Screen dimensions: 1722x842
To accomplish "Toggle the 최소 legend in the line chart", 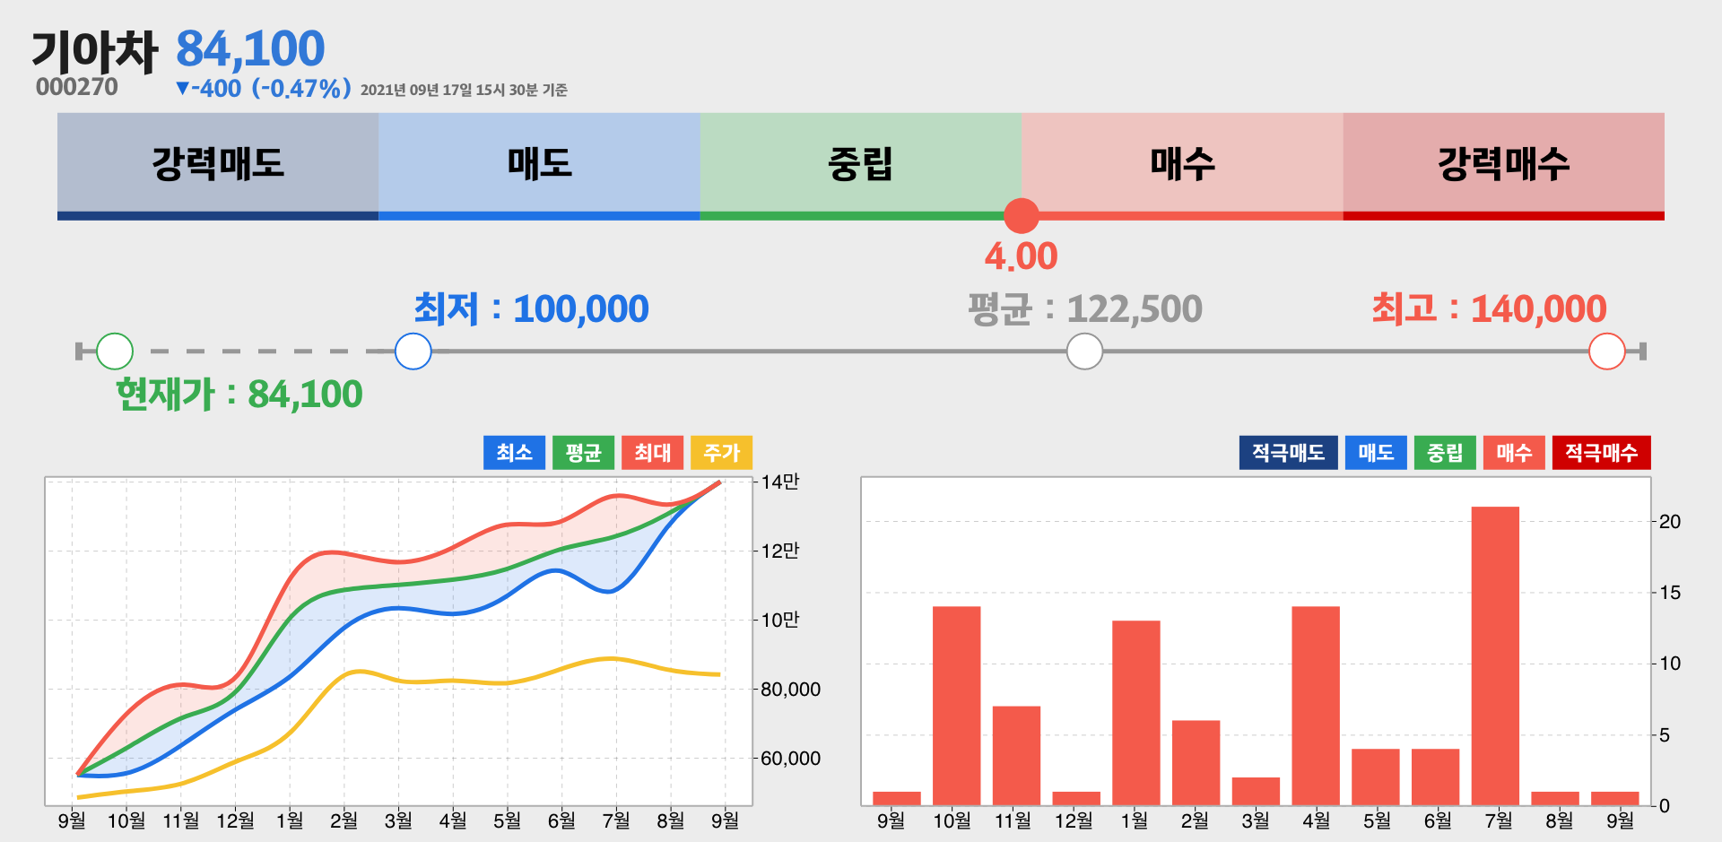I will click(515, 453).
